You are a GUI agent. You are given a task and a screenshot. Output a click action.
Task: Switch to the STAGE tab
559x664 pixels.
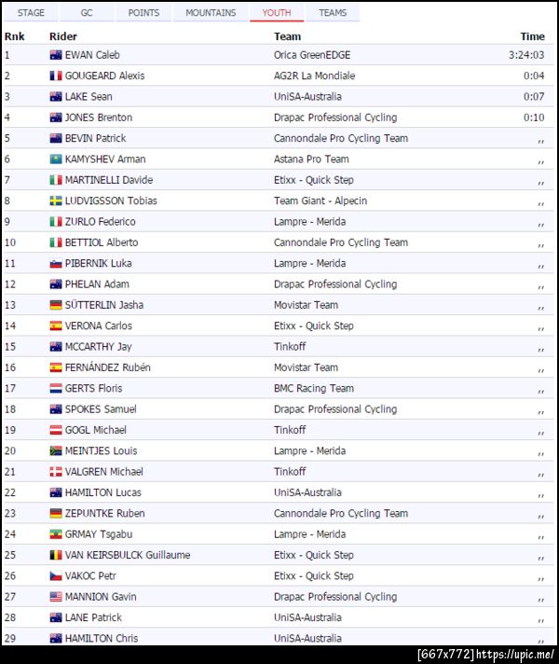click(x=31, y=13)
